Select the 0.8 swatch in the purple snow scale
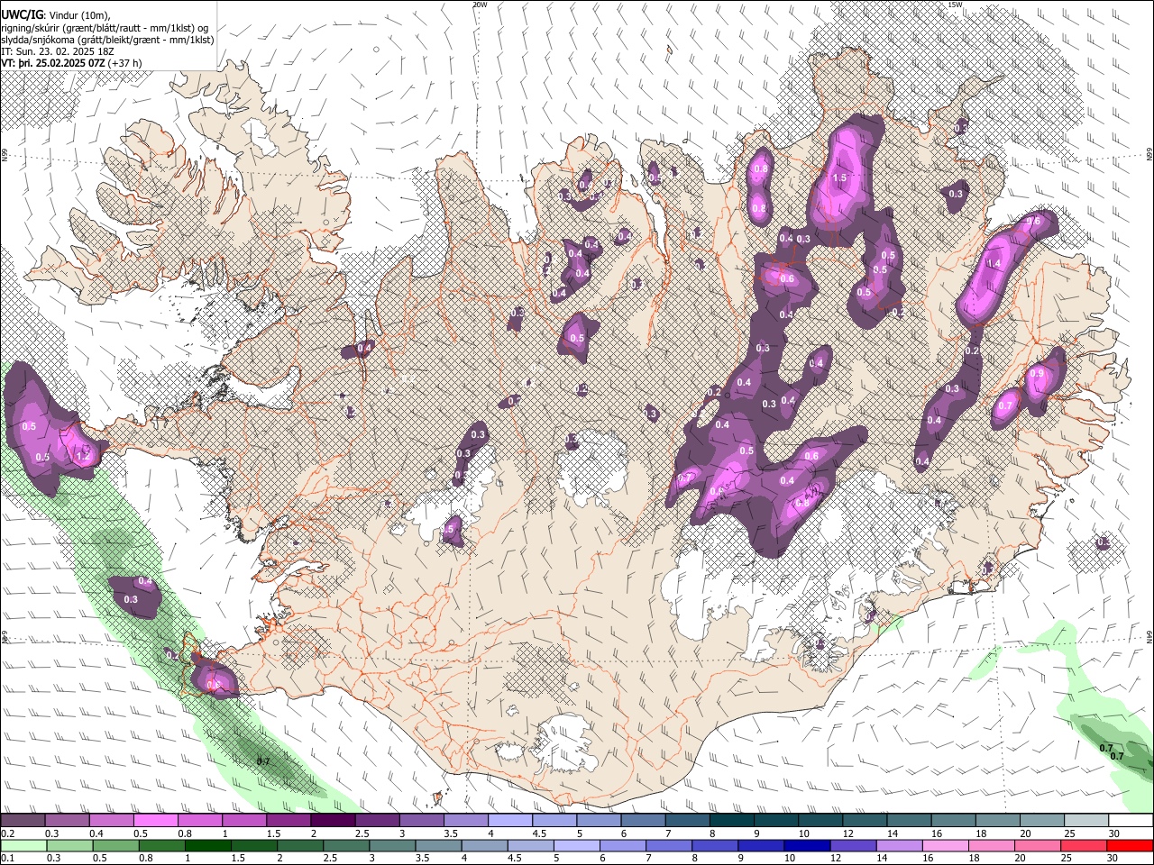 200,821
